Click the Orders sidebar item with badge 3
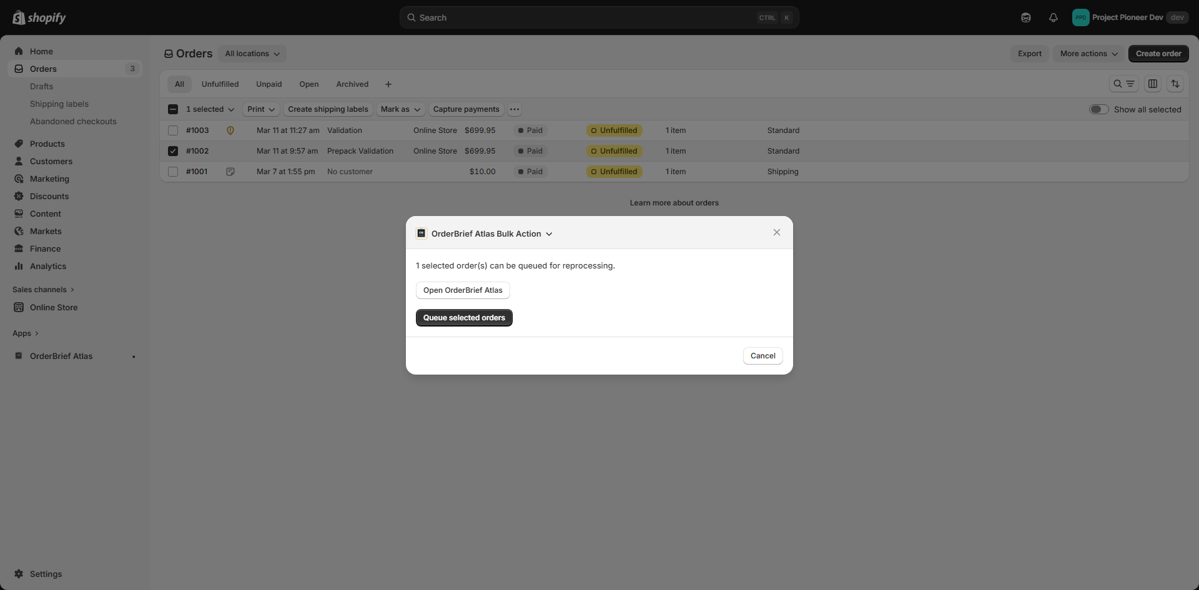This screenshot has width=1199, height=590. pyautogui.click(x=75, y=69)
